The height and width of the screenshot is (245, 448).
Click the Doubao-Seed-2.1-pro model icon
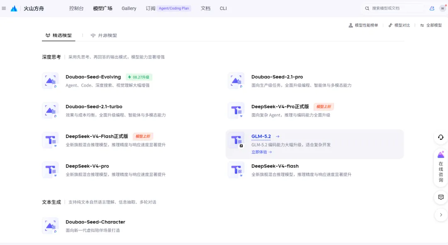(236, 80)
